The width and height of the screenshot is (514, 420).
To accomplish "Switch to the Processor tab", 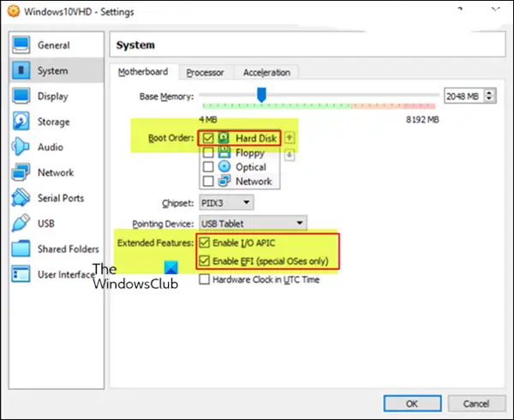I will click(206, 73).
